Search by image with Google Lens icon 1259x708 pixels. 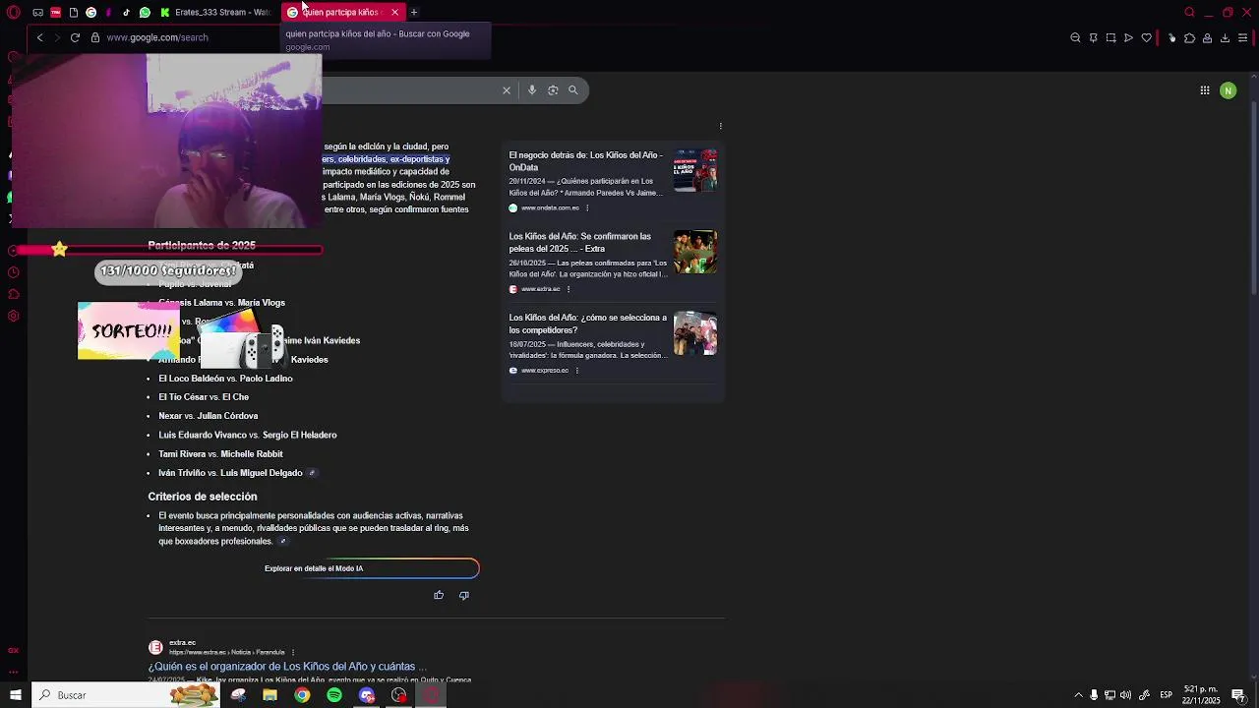[553, 90]
